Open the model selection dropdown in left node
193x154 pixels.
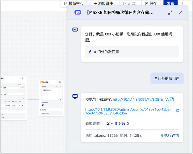(10, 88)
